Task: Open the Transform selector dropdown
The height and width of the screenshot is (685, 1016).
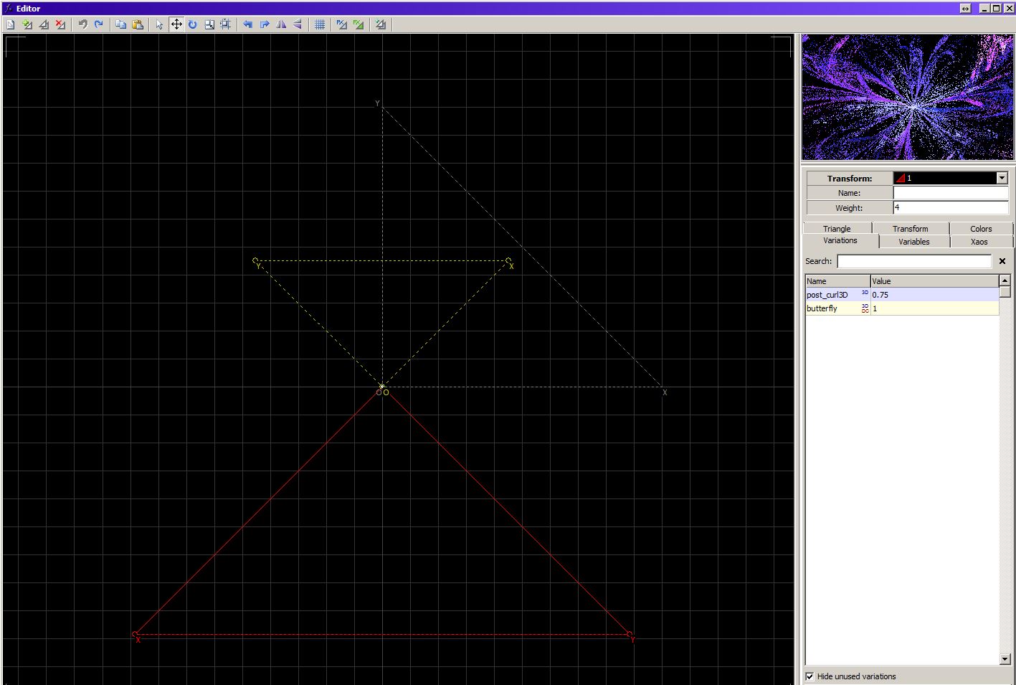Action: point(1002,178)
